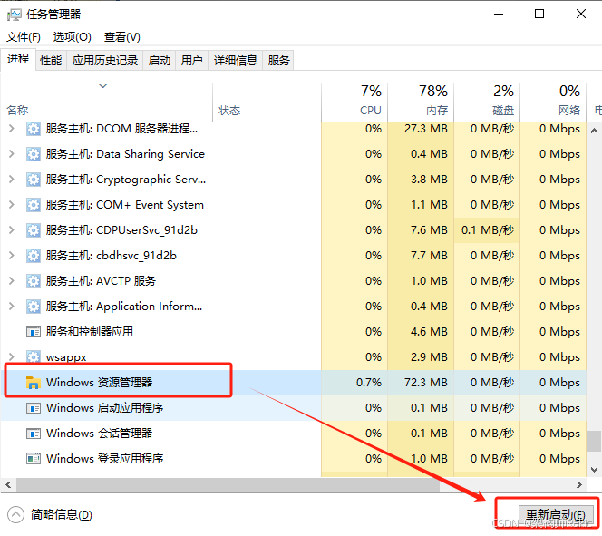Switch to the 用户 tab

(191, 60)
